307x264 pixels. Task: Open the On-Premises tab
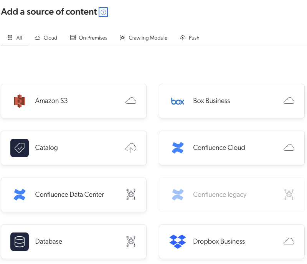89,38
